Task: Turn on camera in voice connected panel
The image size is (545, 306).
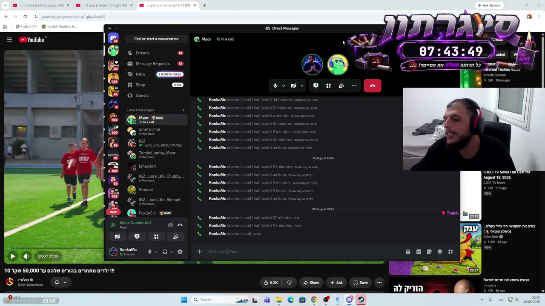Action: point(118,237)
